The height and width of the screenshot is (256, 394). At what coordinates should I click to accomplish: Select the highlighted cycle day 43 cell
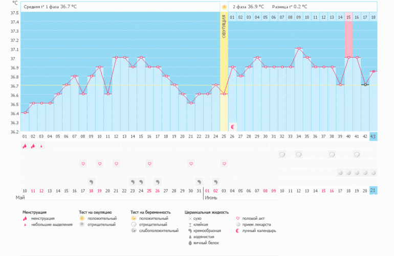373,136
